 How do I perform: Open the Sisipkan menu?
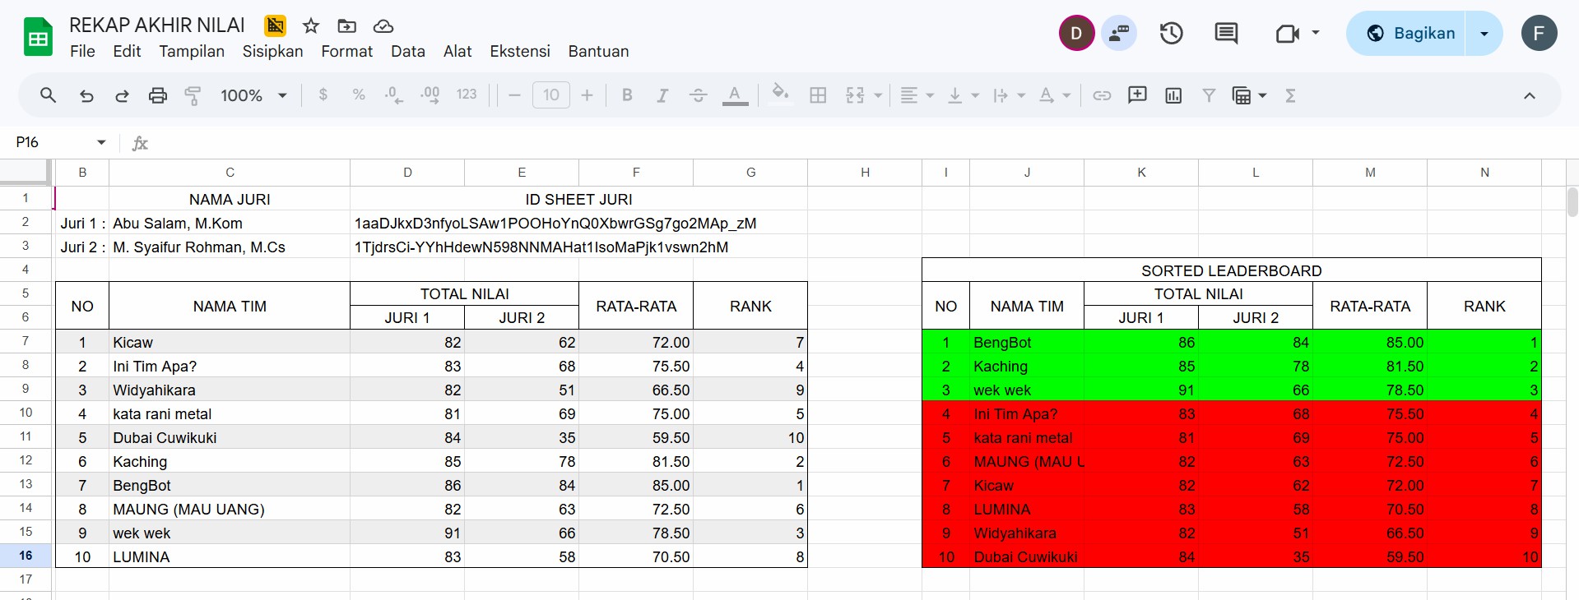(x=272, y=51)
